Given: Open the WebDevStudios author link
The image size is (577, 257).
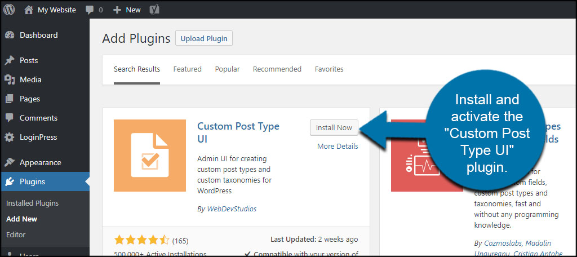Looking at the screenshot, I should 232,209.
